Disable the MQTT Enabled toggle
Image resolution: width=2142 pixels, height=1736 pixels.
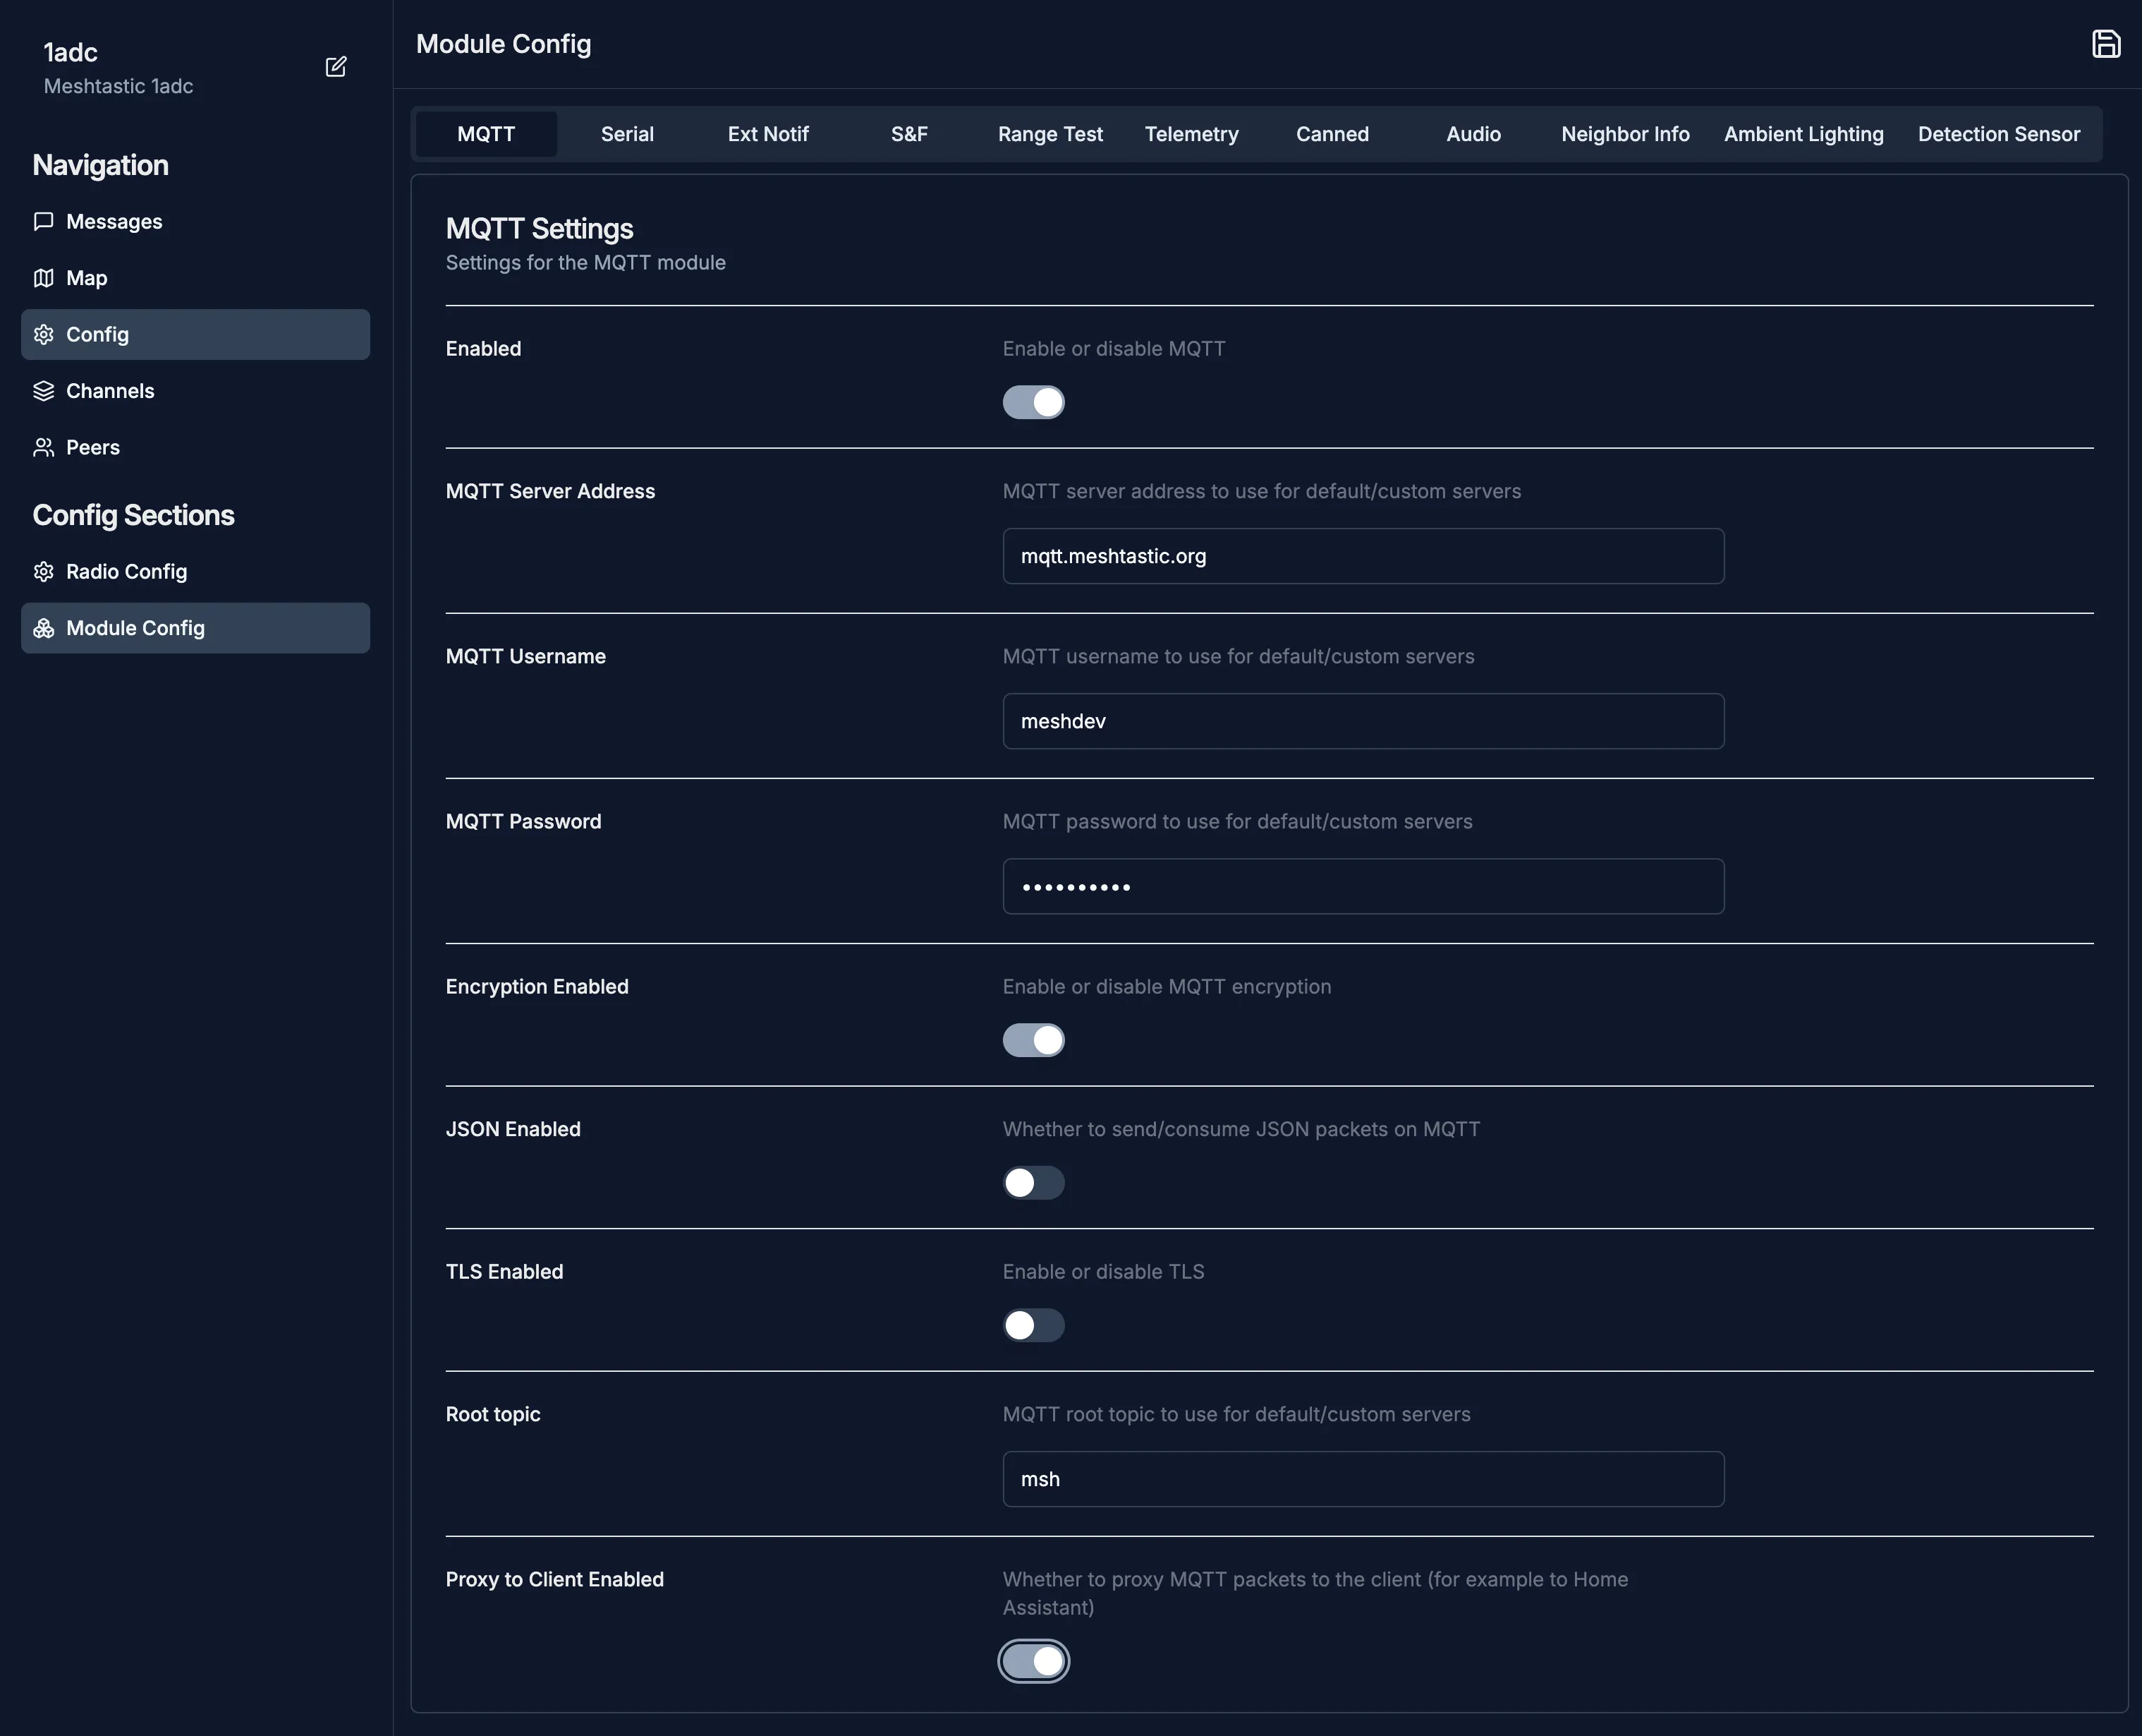point(1033,402)
